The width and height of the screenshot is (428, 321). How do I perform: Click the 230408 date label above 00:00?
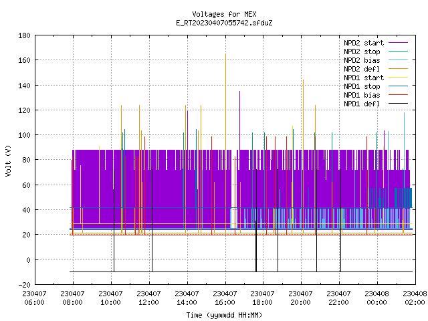(377, 294)
